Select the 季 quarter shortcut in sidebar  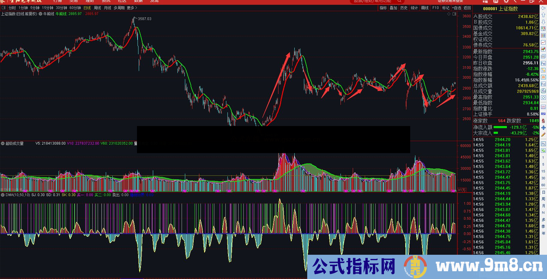(x=543, y=226)
